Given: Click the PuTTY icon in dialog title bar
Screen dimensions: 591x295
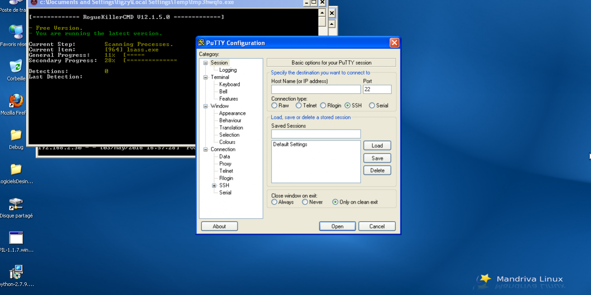Looking at the screenshot, I should [201, 43].
